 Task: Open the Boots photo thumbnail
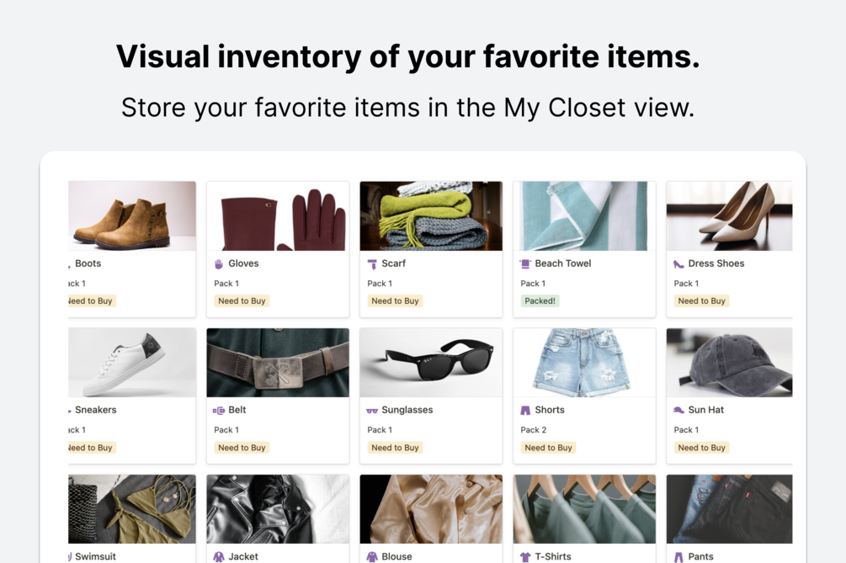pyautogui.click(x=132, y=216)
